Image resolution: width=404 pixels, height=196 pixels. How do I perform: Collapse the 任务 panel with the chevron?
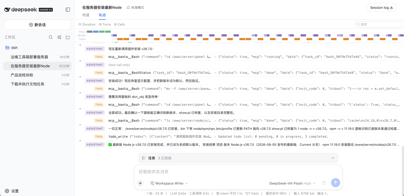[x=333, y=158]
